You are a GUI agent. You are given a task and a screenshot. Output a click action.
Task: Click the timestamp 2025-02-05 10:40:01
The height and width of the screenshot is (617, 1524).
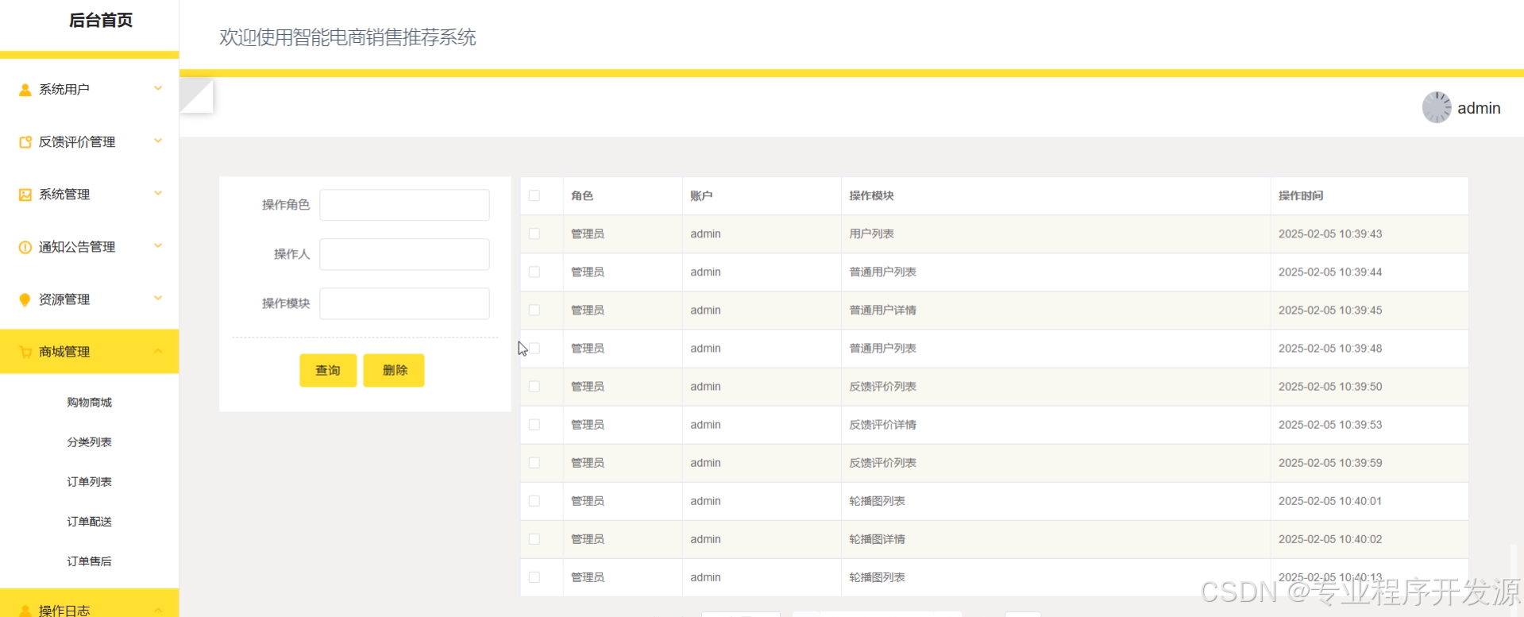[x=1330, y=500]
